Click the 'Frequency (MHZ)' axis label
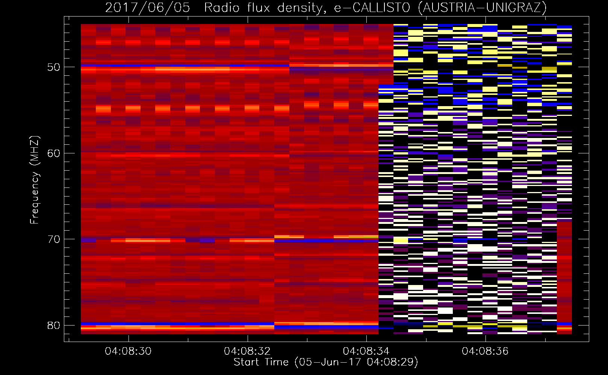 [x=35, y=180]
